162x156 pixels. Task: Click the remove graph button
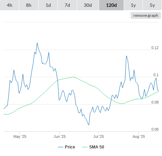(x=146, y=15)
